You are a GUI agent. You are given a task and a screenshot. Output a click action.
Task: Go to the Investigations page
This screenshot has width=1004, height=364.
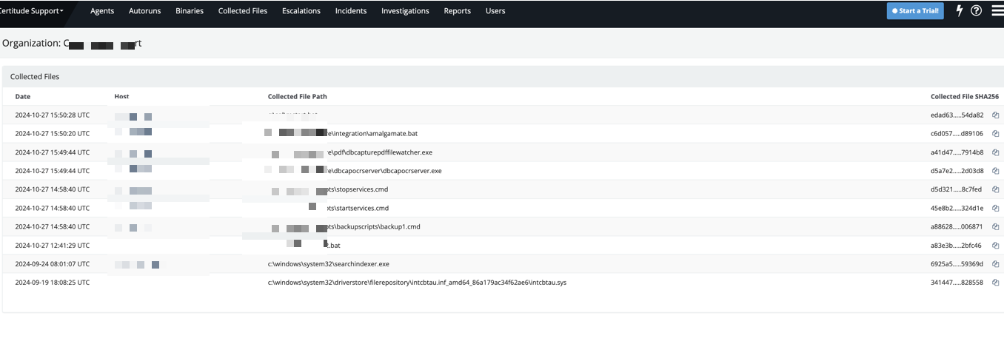[405, 11]
